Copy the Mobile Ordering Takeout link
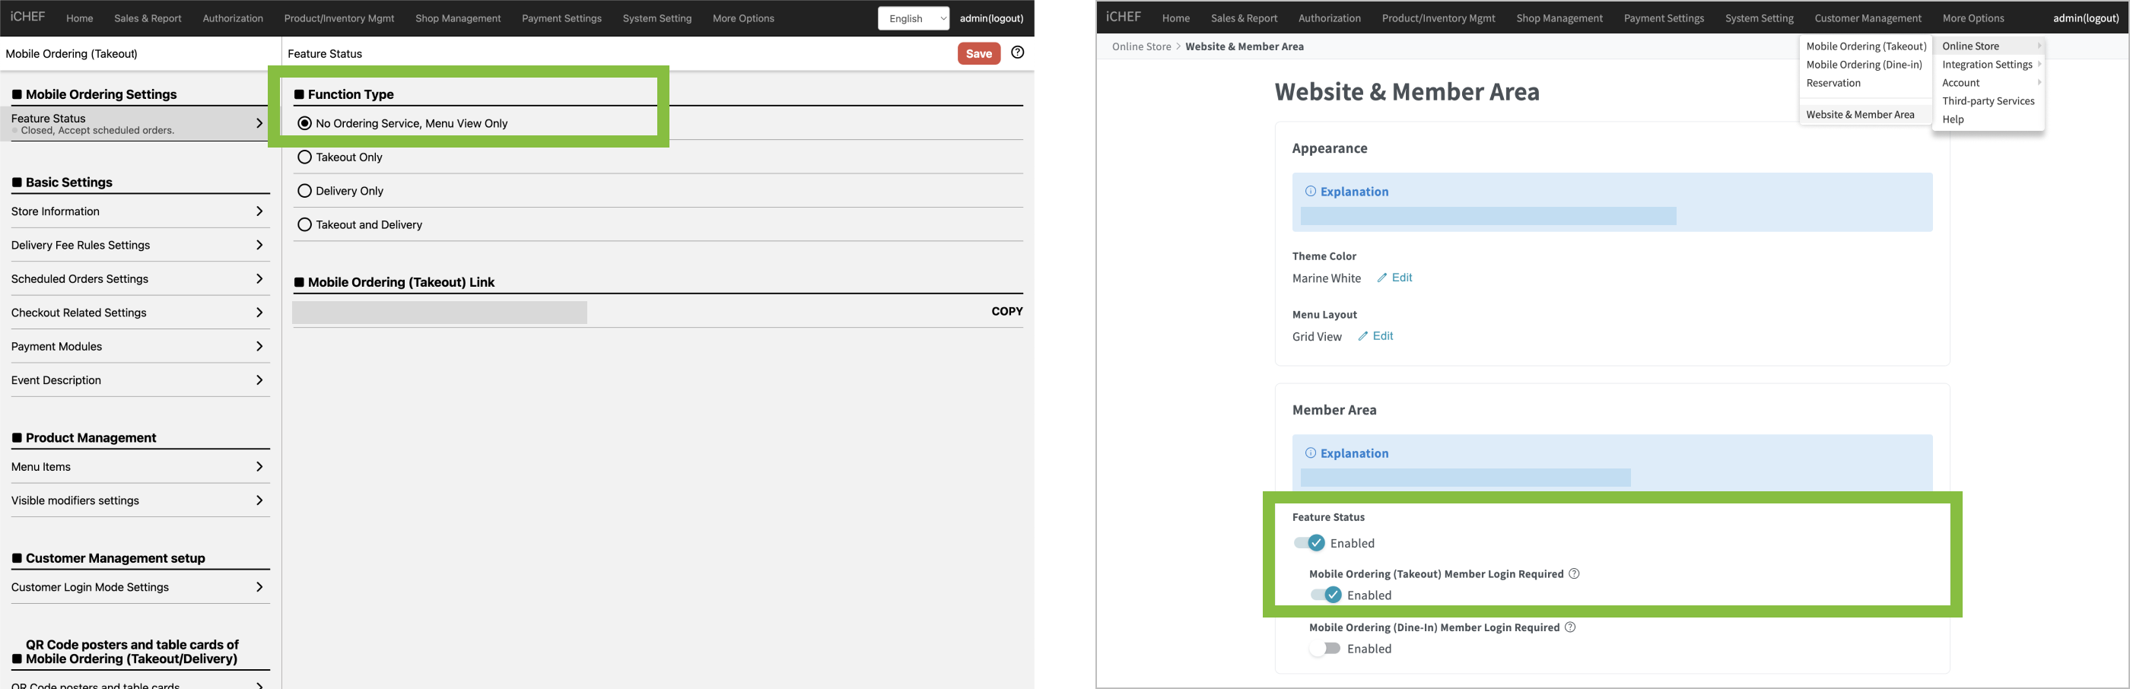The image size is (2130, 689). (x=1006, y=312)
